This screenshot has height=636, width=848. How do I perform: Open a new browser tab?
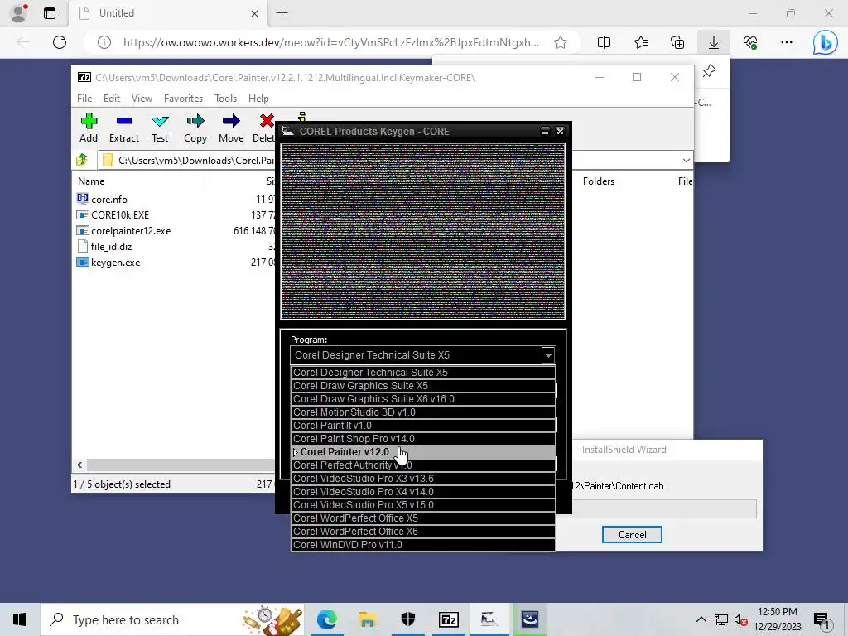point(282,13)
